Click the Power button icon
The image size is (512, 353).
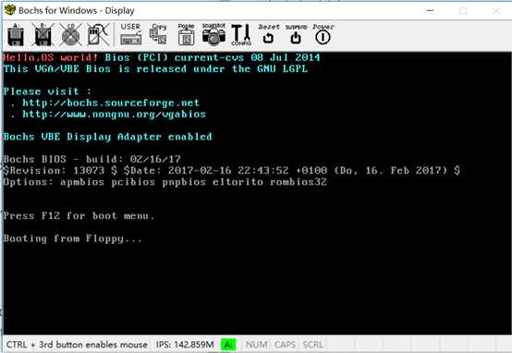pyautogui.click(x=323, y=34)
